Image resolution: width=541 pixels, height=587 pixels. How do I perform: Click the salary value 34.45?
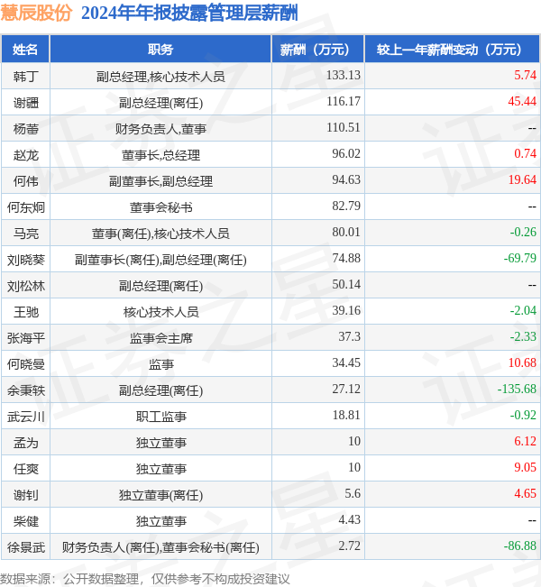click(346, 362)
